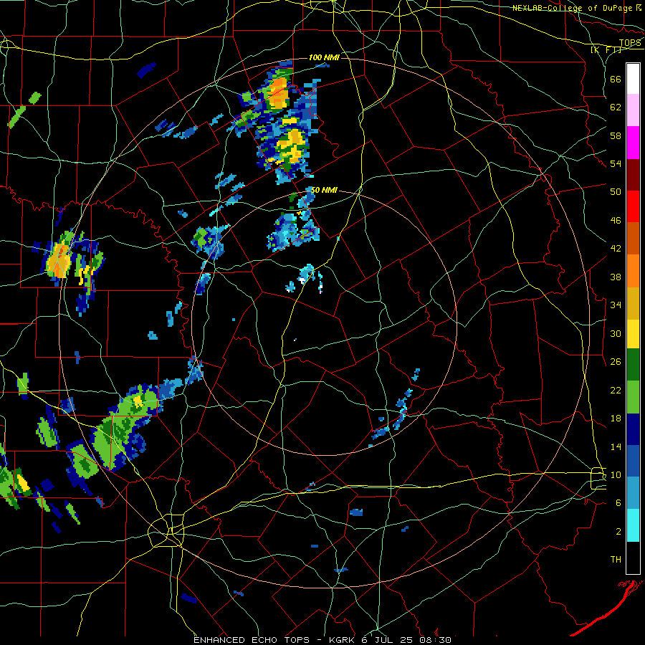This screenshot has width=645, height=645.
Task: Click the navy 18 kft legend swatch
Action: point(633,429)
